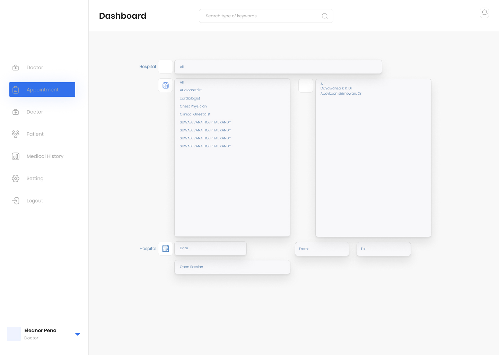Click the To time field
This screenshot has height=355, width=499.
click(x=384, y=249)
